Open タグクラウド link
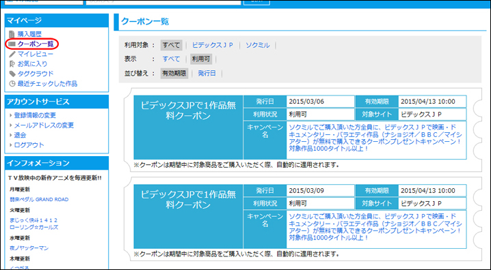491x270 pixels. [36, 74]
